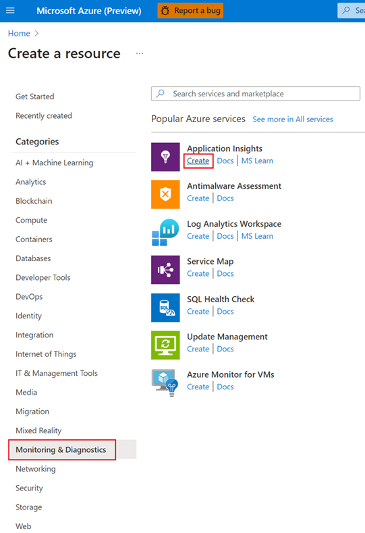Choose the Containers category

point(34,240)
